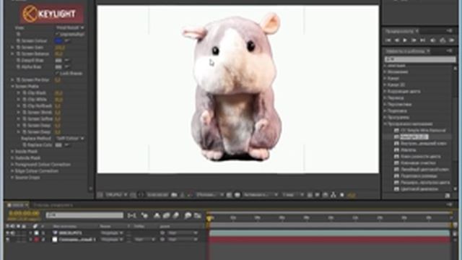Click the effects search field
This screenshot has width=462, height=260.
pos(420,59)
